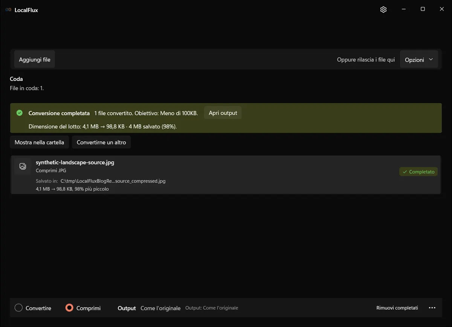Maximize the LocalFlux window

(x=423, y=9)
